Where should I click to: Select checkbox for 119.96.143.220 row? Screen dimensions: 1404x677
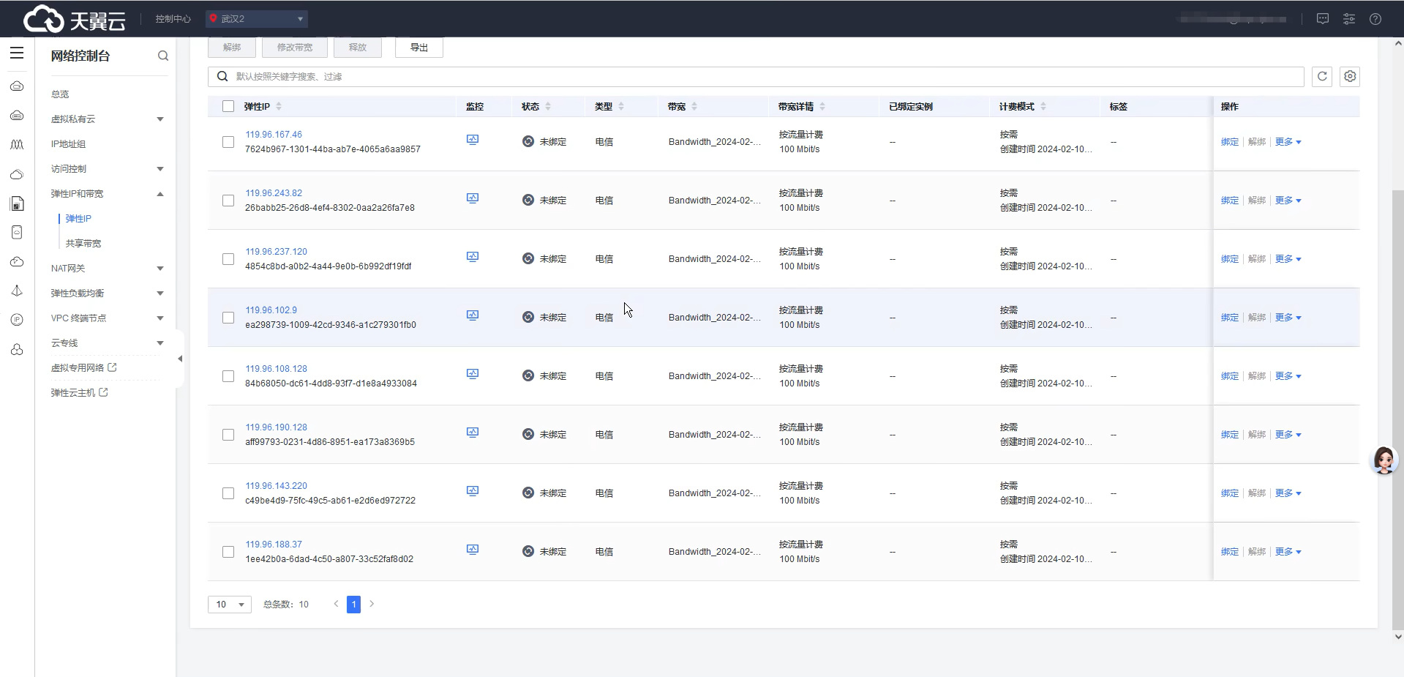228,493
